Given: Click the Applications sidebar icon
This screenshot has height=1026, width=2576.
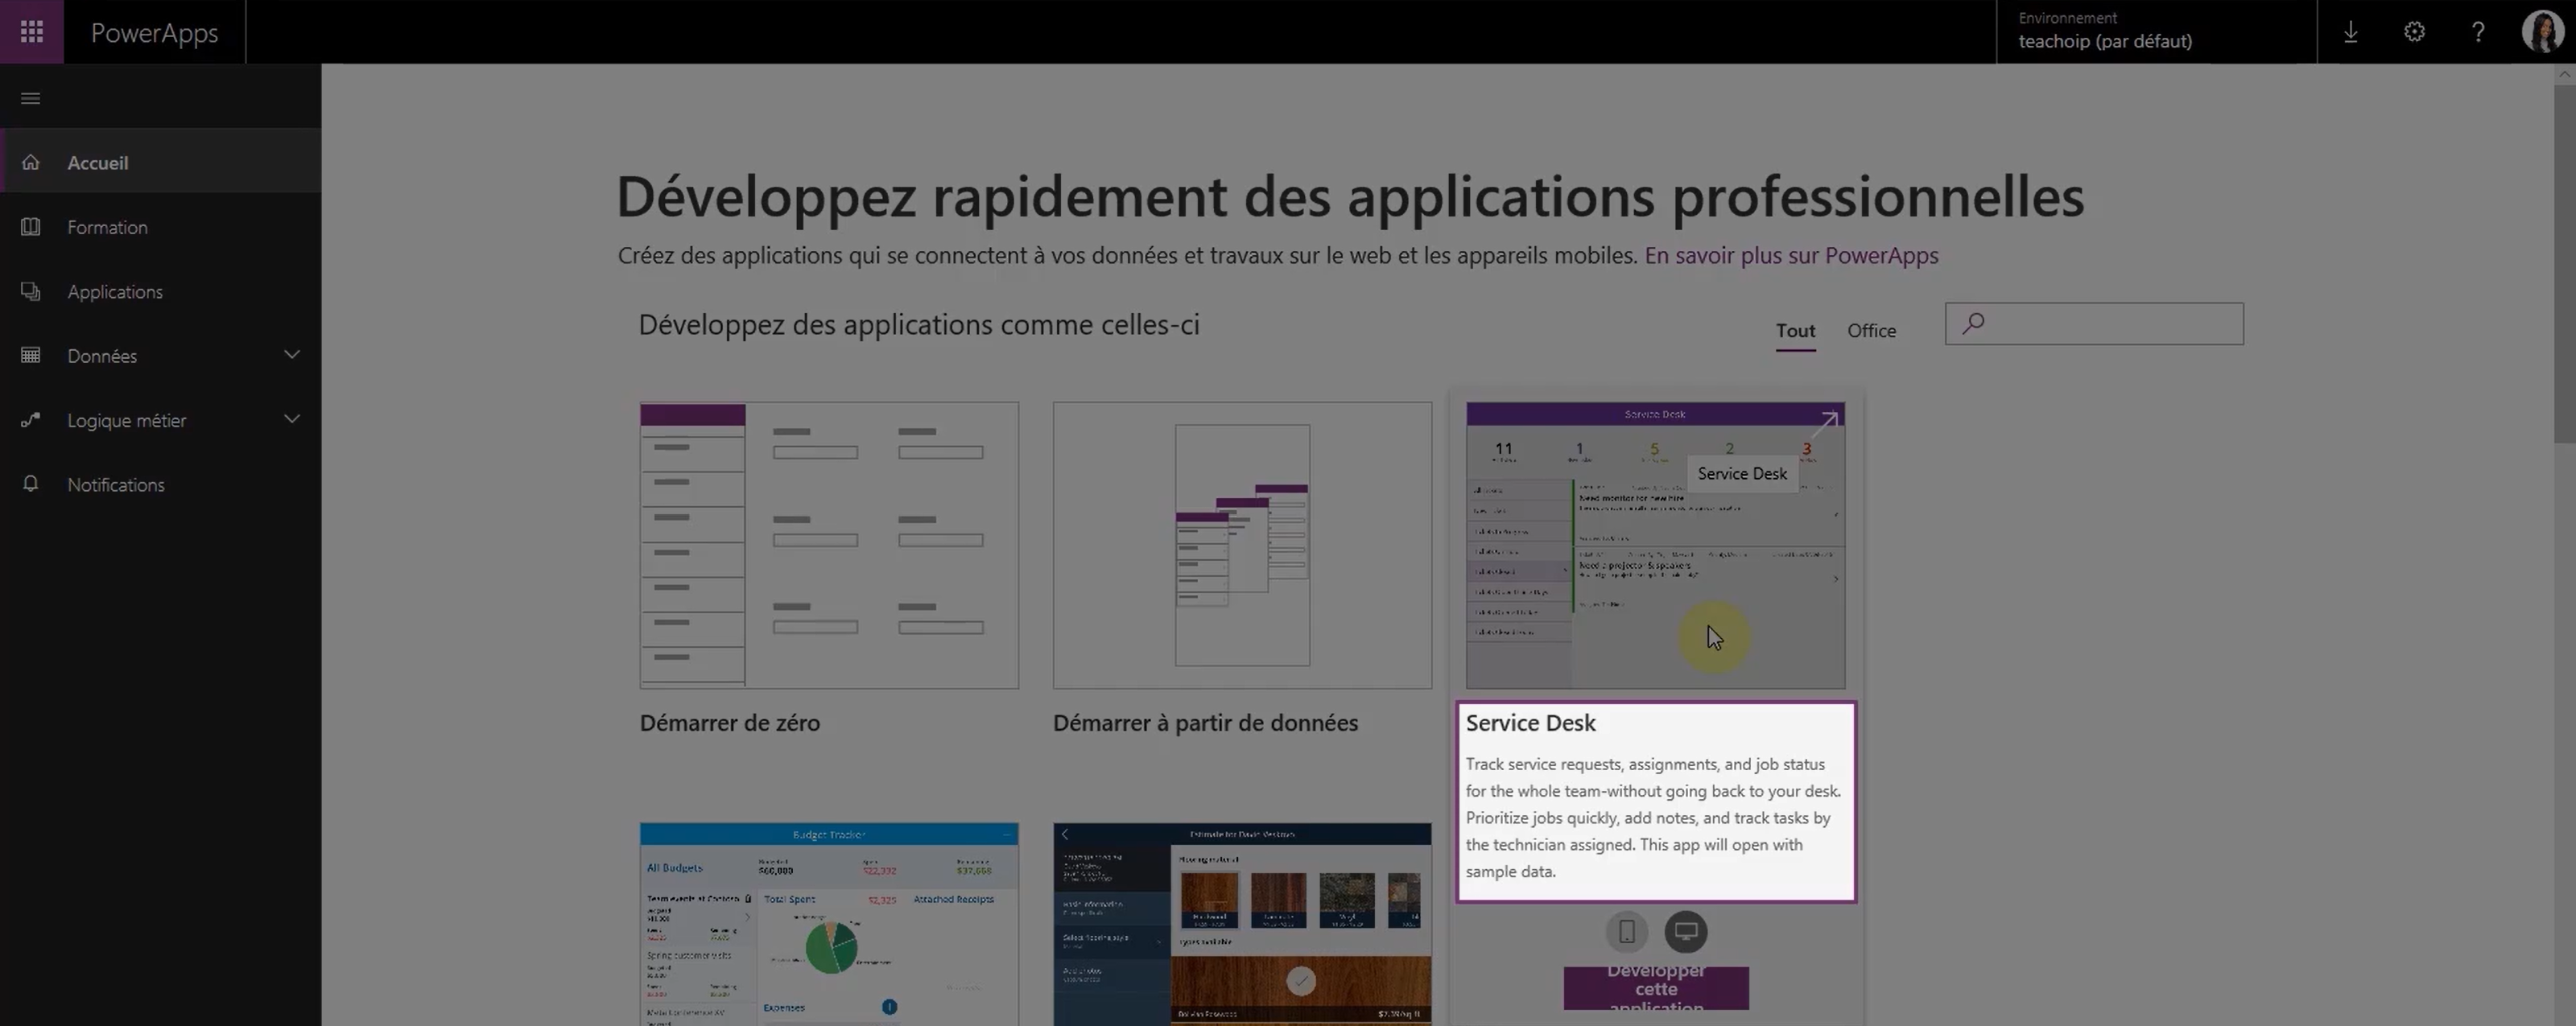Looking at the screenshot, I should coord(30,291).
